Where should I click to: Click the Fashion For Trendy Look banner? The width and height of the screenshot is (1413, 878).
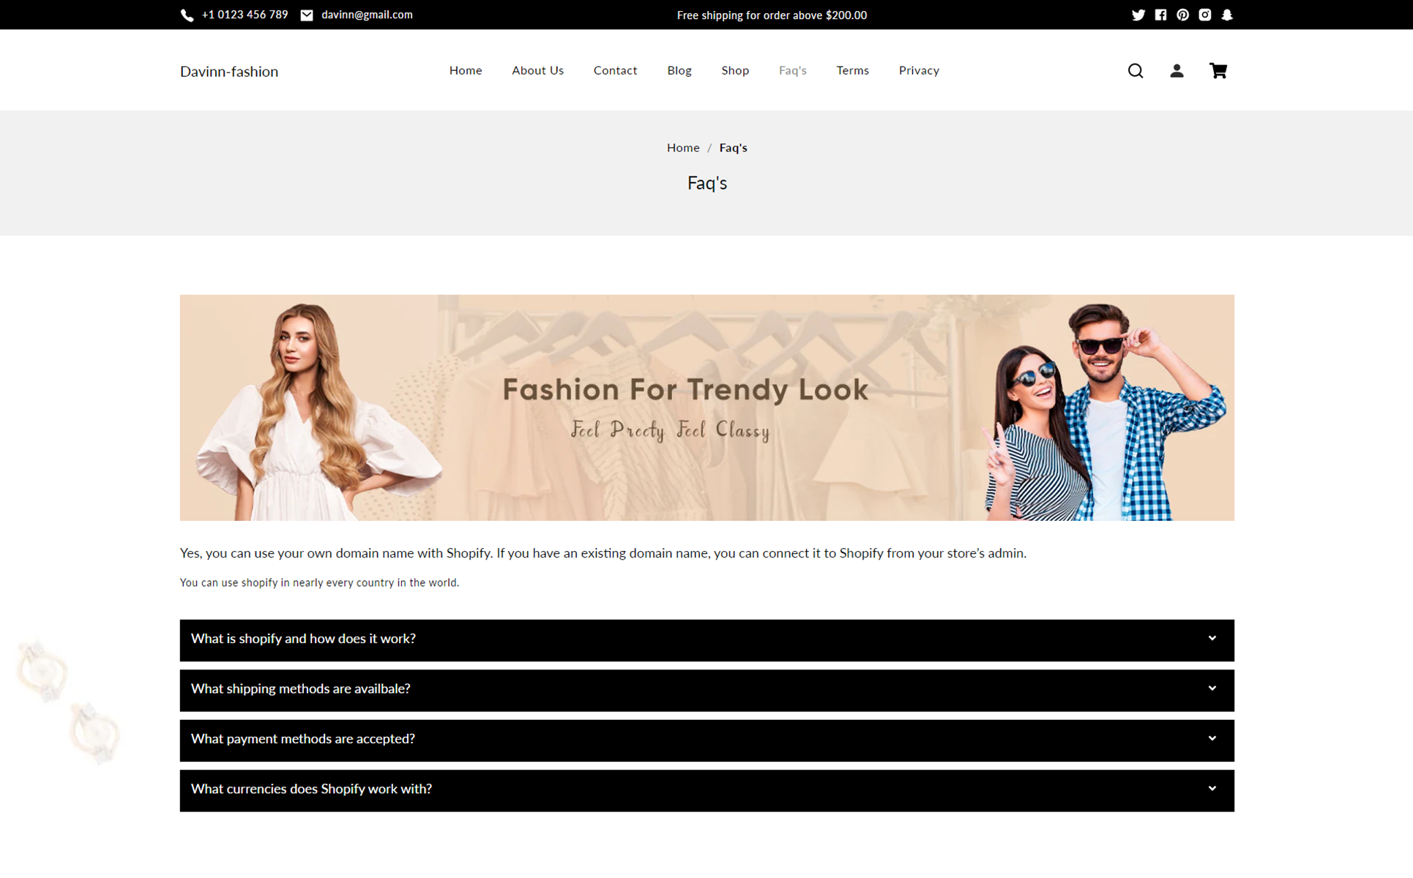(x=706, y=408)
